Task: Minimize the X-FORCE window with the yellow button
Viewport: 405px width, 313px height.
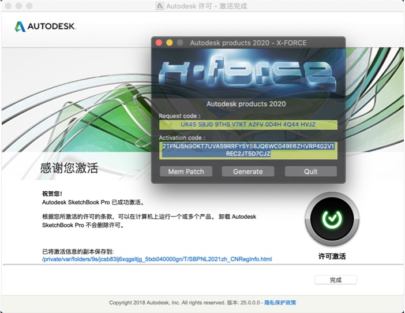Action: [x=169, y=43]
